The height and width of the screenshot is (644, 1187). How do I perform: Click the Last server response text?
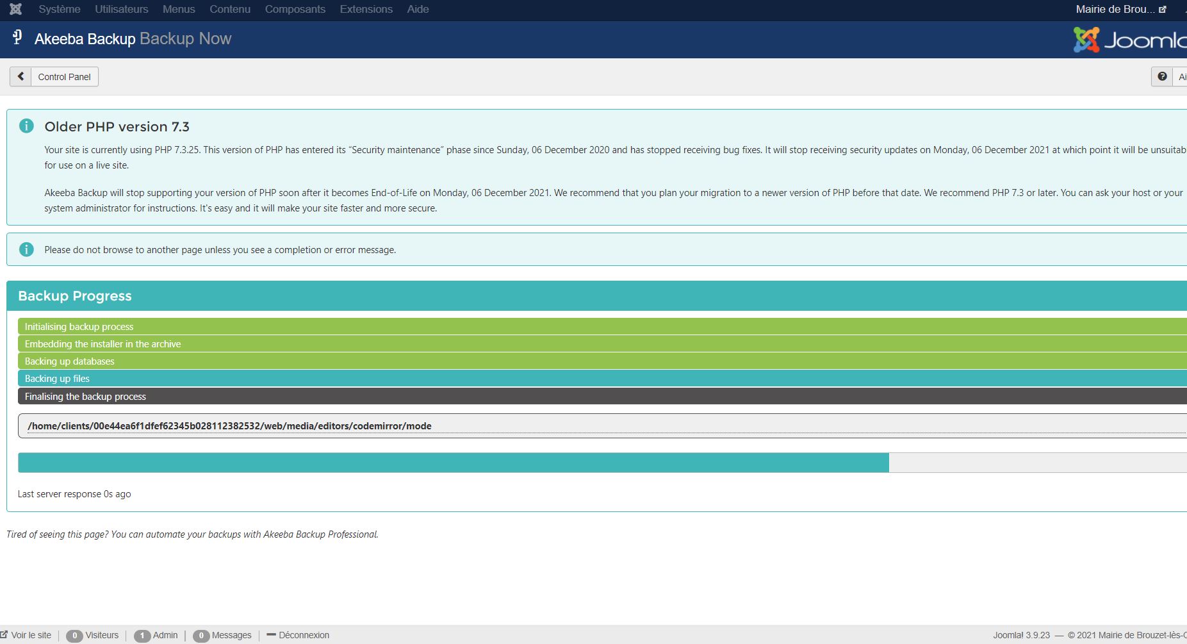tap(74, 494)
